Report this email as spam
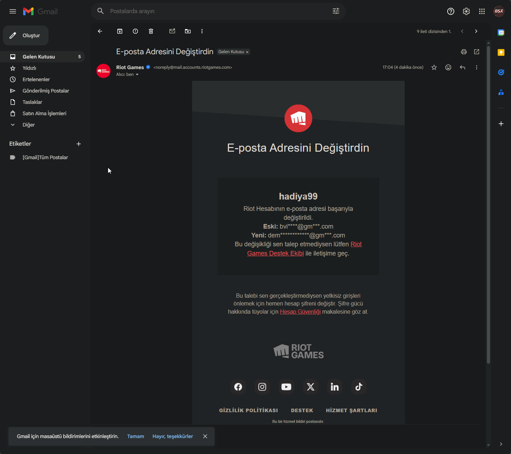Viewport: 511px width, 454px height. click(x=135, y=31)
